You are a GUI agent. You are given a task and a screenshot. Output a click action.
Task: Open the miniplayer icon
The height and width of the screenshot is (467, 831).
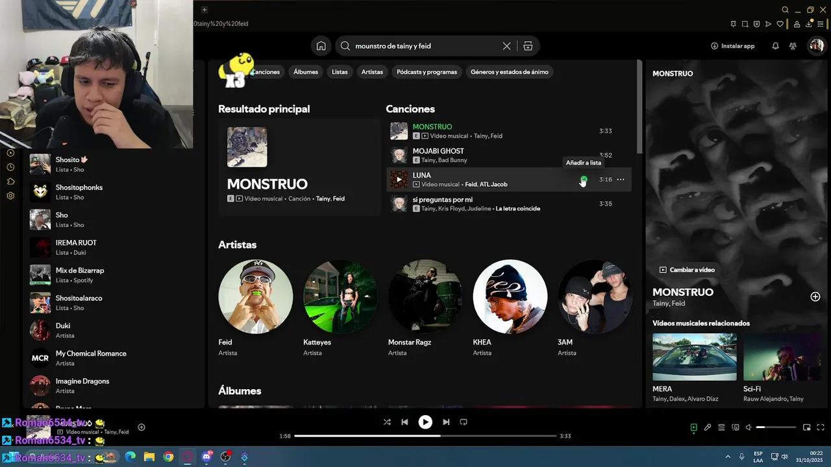point(807,427)
